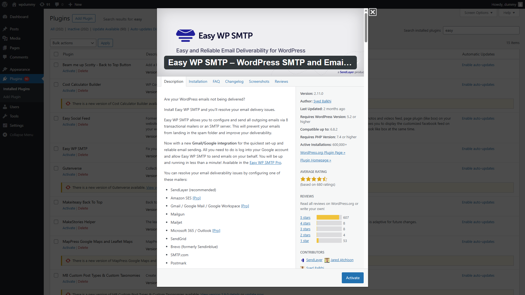The width and height of the screenshot is (525, 295).
Task: Open the WordPress.org Plugin Page link
Action: [323, 152]
